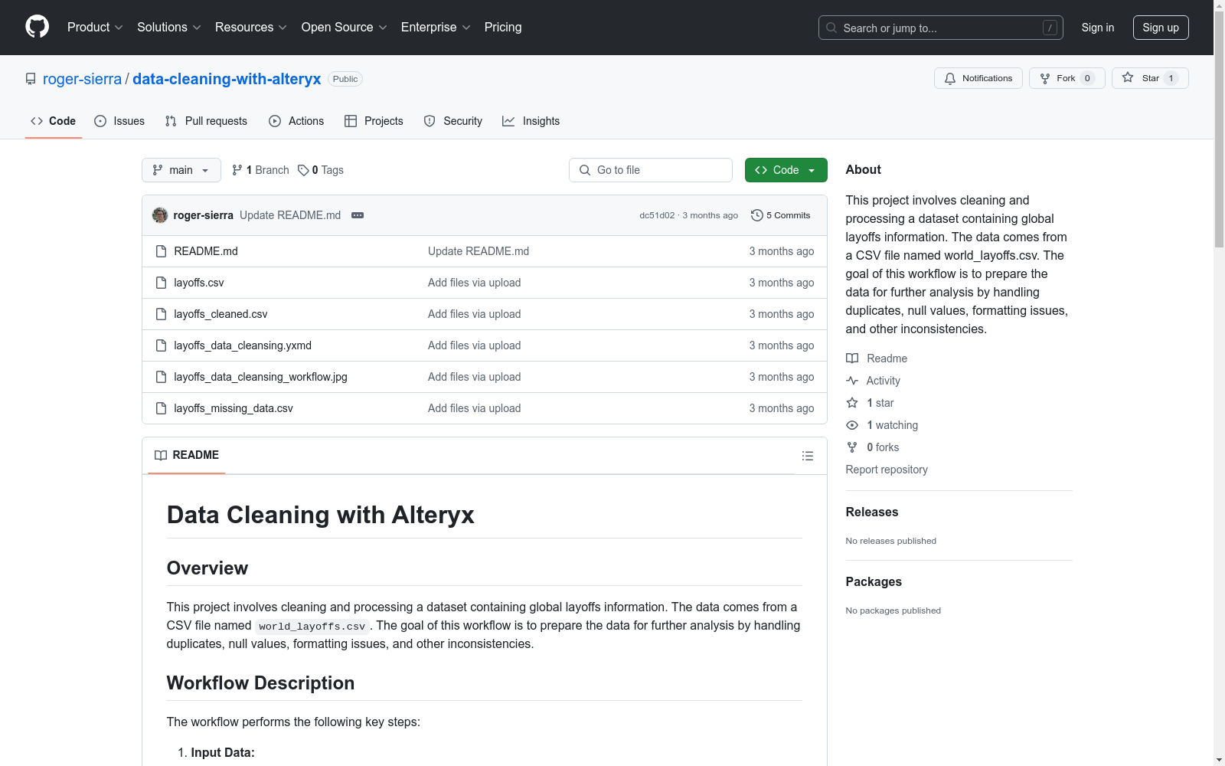Click the tag icon beside 0 Tags
Image resolution: width=1225 pixels, height=766 pixels.
(303, 170)
